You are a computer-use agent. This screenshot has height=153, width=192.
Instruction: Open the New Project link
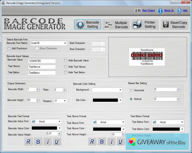click(148, 10)
